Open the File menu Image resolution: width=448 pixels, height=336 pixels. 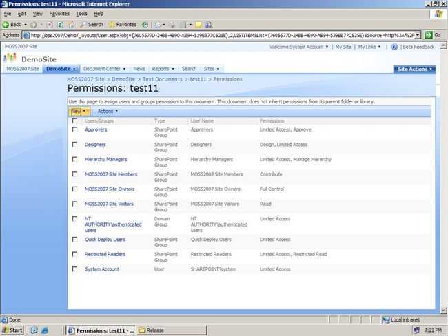click(8, 14)
